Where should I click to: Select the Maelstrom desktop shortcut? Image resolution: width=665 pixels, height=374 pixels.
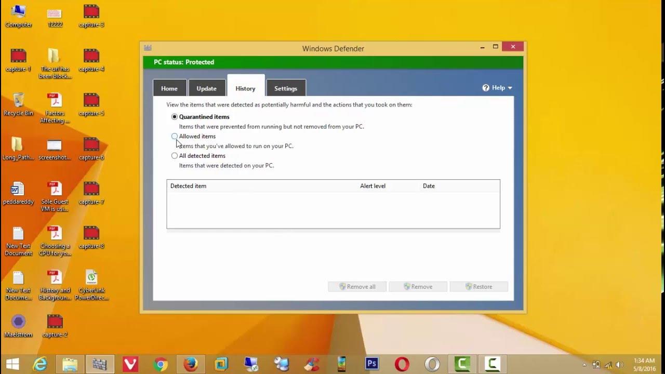[x=18, y=326]
